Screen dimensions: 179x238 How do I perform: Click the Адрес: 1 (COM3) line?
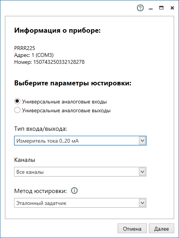pos(34,55)
